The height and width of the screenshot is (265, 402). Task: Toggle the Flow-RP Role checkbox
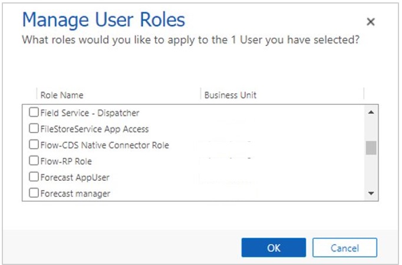pyautogui.click(x=34, y=161)
